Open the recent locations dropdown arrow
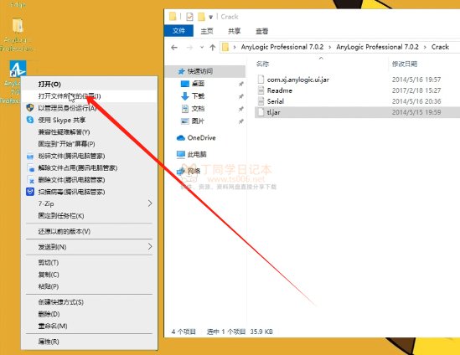The height and width of the screenshot is (355, 460). [x=202, y=48]
